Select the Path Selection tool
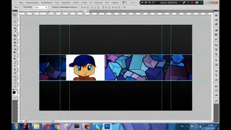The image size is (231, 130). tap(15, 69)
